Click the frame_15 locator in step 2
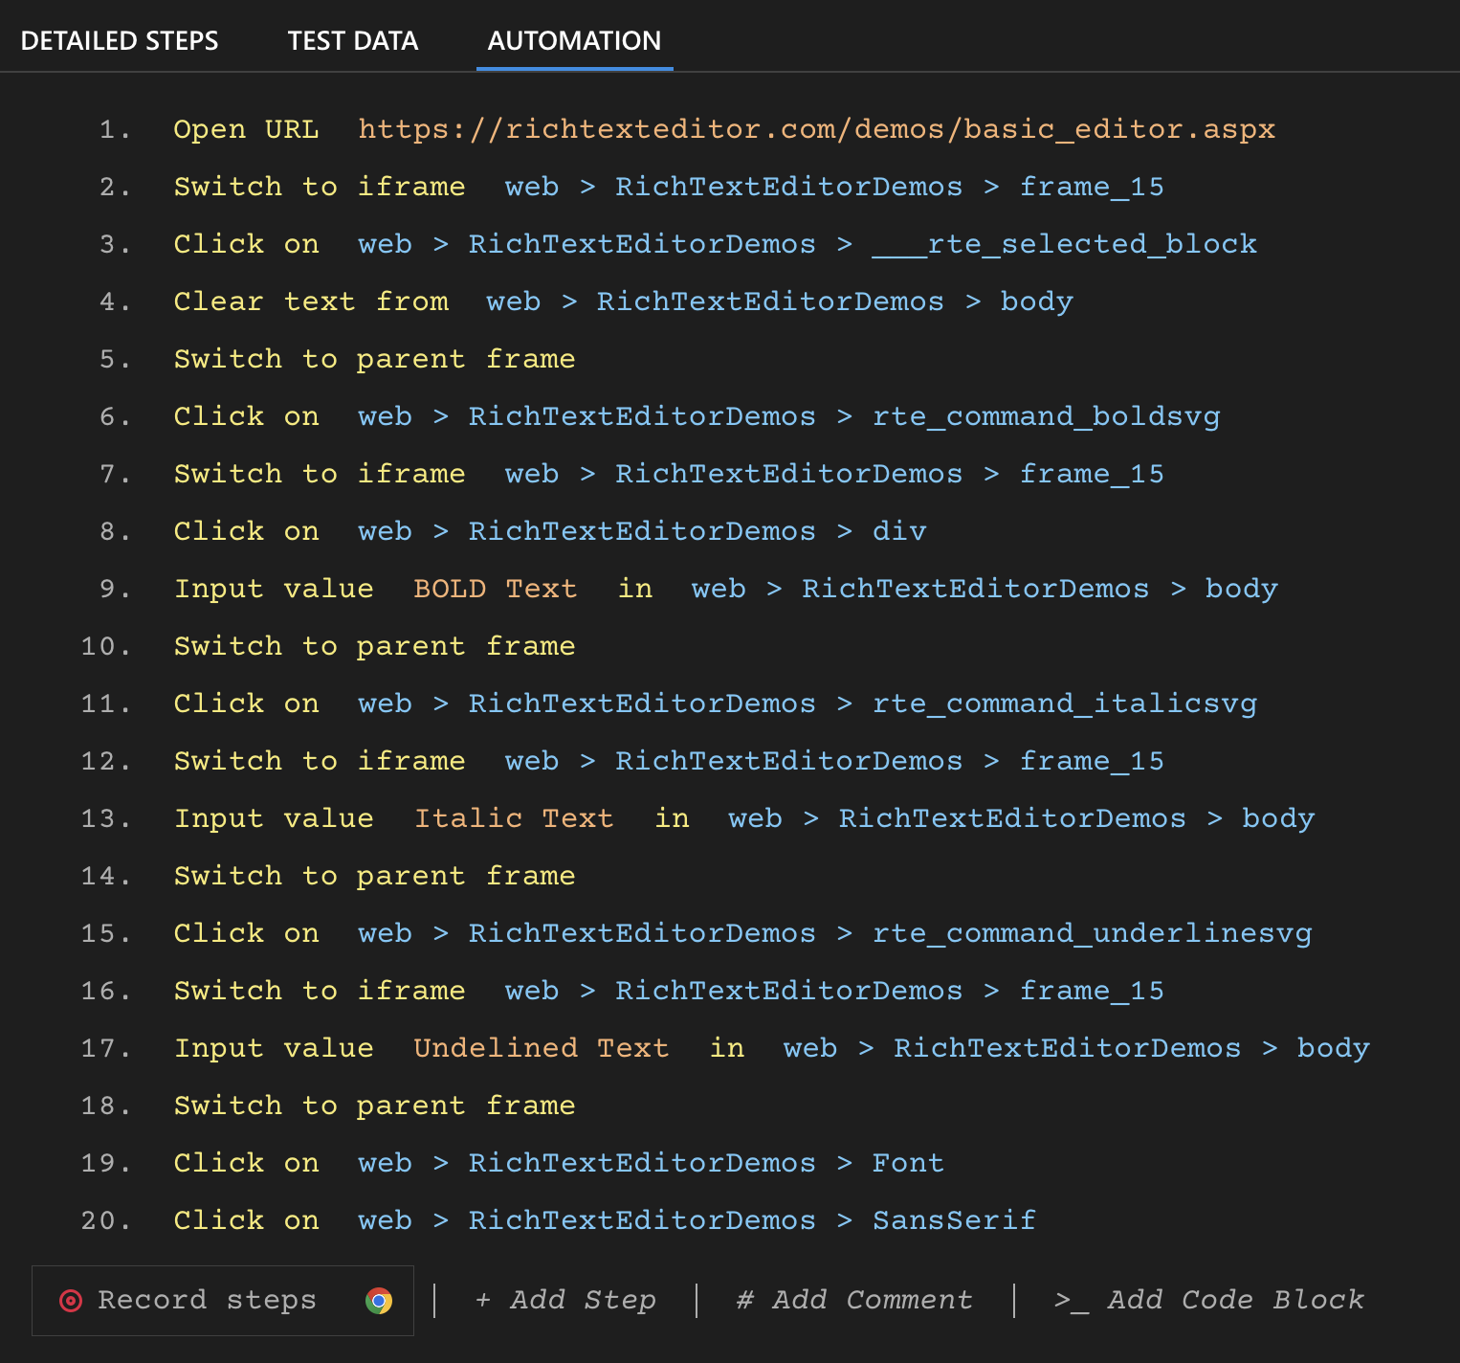This screenshot has height=1363, width=1460. click(1091, 187)
